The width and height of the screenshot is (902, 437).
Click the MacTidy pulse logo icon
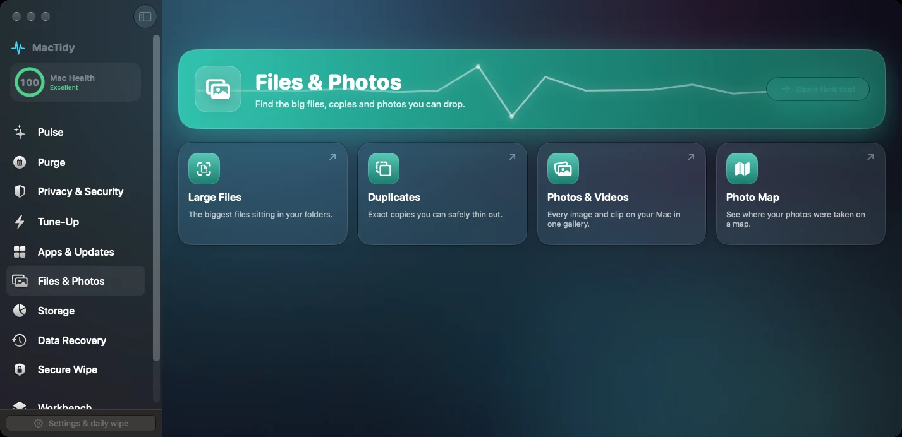pos(18,48)
